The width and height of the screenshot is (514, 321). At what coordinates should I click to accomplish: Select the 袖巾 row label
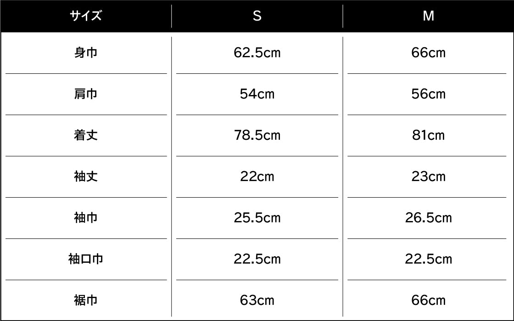pyautogui.click(x=86, y=218)
